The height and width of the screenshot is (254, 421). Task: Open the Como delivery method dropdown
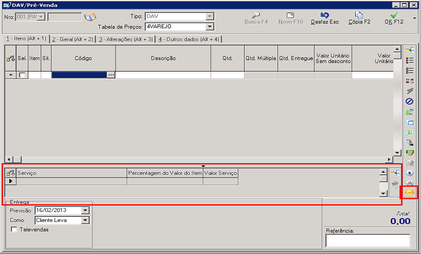click(85, 220)
